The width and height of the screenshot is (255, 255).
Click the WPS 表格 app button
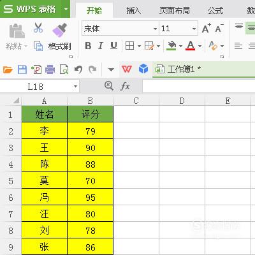(30, 9)
